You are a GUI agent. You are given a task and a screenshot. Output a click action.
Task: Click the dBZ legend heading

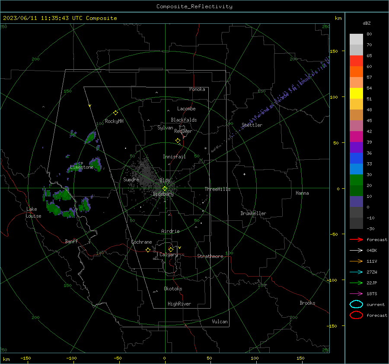click(x=367, y=23)
